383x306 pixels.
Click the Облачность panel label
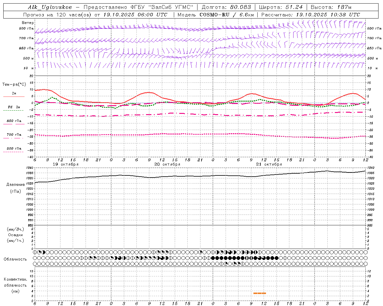(15, 259)
